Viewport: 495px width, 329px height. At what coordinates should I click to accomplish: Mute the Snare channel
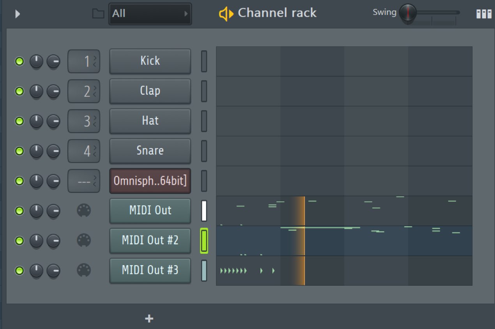(x=19, y=151)
